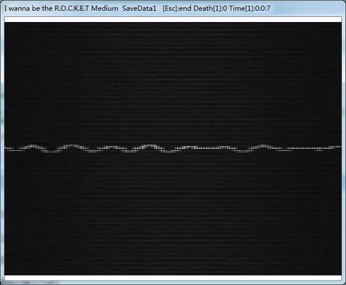Click the leftmost crest of the wavy line
This screenshot has width=346, height=285.
33,146
